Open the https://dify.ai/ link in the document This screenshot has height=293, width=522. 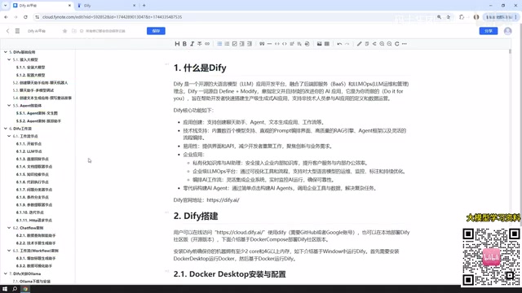[x=223, y=200]
